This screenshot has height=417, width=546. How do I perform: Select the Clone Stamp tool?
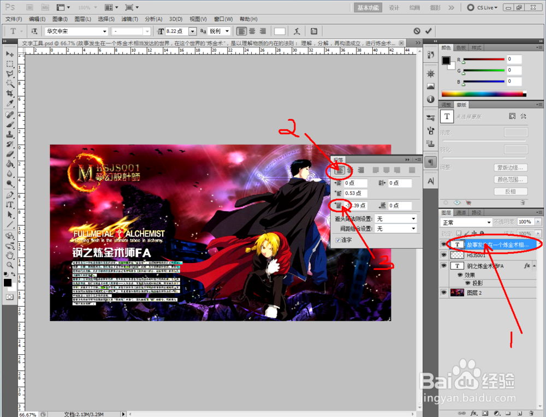click(x=10, y=134)
